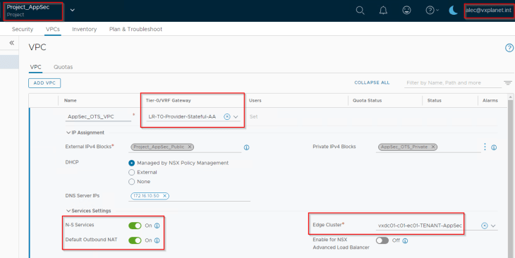Click into DNS Server IPs field

pos(189,196)
